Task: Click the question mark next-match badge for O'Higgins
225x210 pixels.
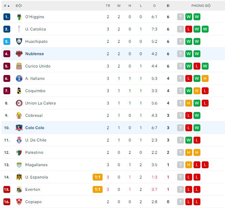Action: [x=181, y=17]
